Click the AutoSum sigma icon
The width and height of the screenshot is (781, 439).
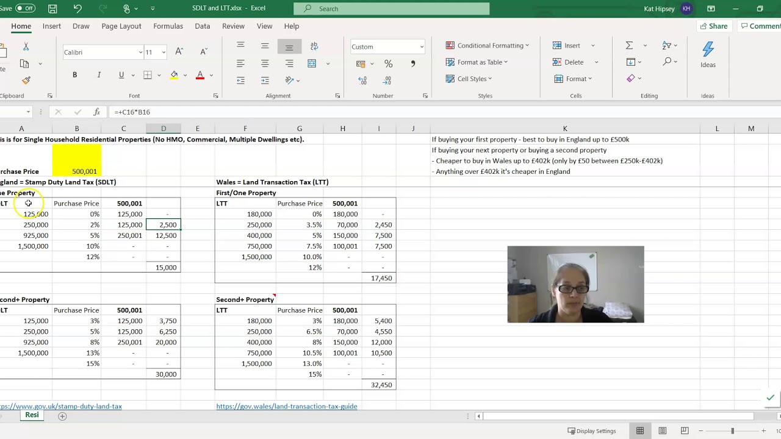pos(629,46)
